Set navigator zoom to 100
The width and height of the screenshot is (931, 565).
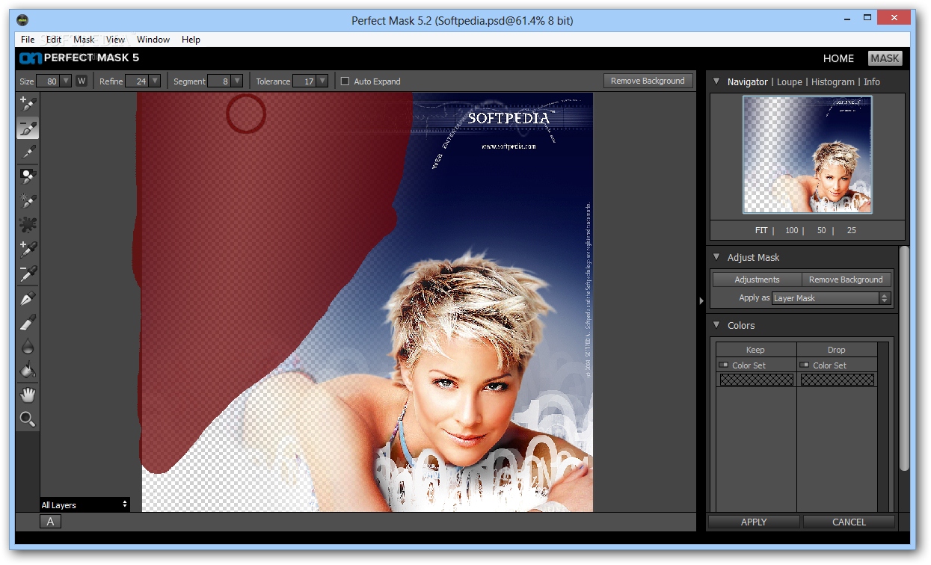coord(792,230)
